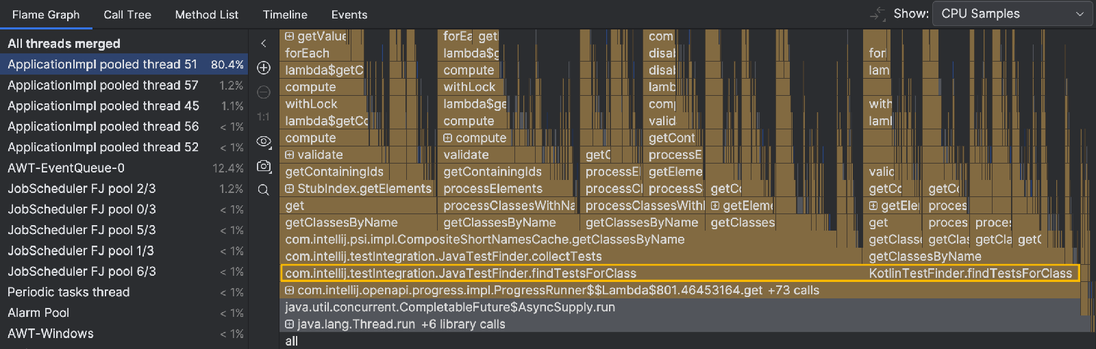
Task: Click the withLock frame in first column
Action: (323, 104)
